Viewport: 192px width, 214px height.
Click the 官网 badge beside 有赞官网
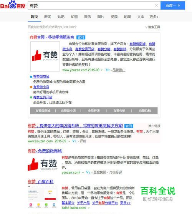81,37
